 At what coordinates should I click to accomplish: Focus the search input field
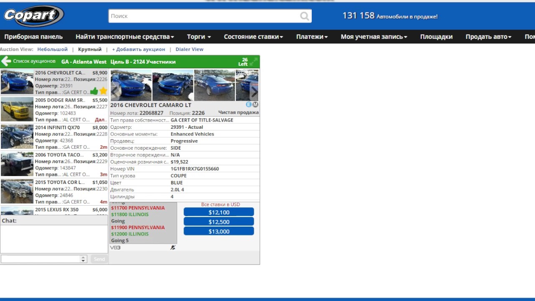click(x=205, y=16)
